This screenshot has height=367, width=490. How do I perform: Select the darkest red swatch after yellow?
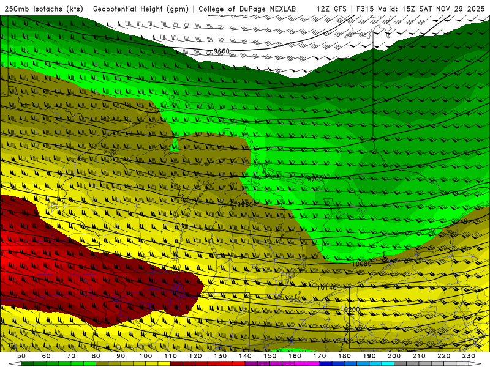click(x=176, y=363)
